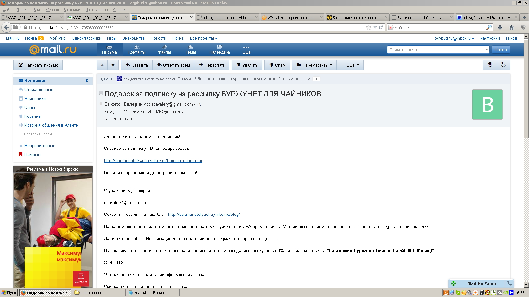This screenshot has height=297, width=529.
Task: Open the Черновики folder
Action: click(35, 99)
